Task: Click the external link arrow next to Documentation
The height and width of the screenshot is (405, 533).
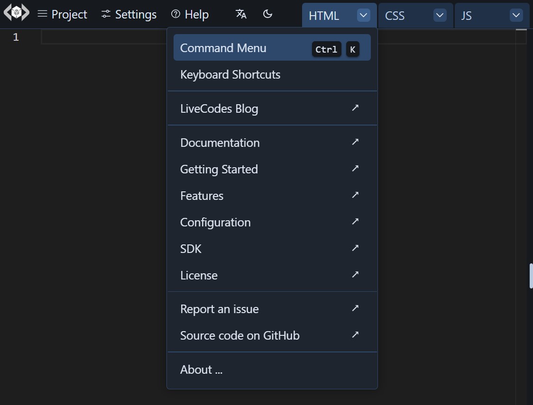Action: tap(355, 142)
